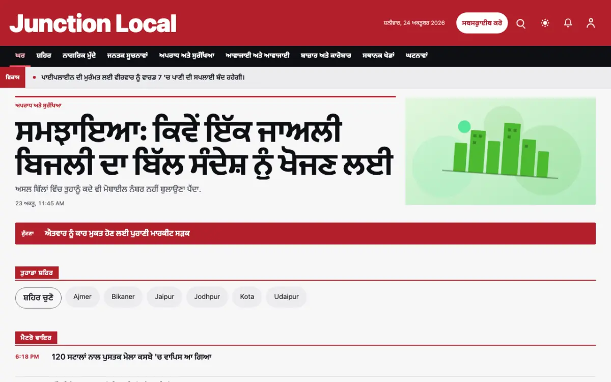
Task: Go to Junction Local home logo
Action: (93, 23)
